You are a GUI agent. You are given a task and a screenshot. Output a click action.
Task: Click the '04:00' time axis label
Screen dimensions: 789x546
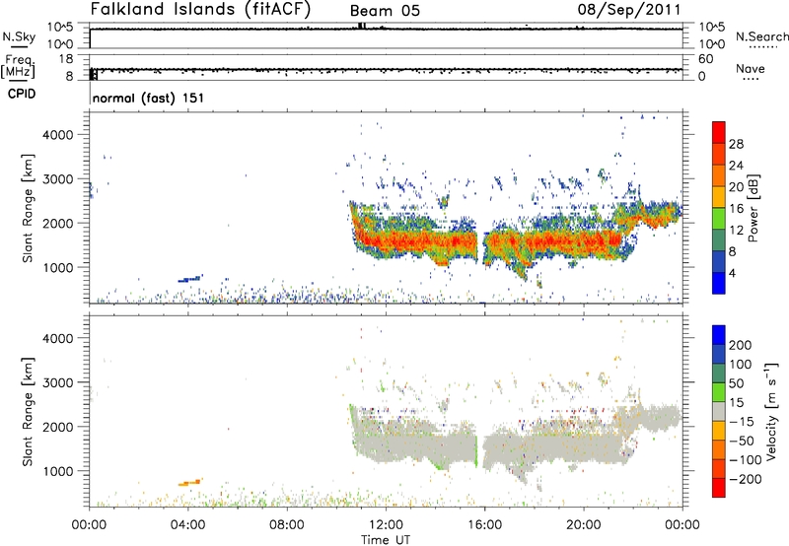[x=187, y=525]
